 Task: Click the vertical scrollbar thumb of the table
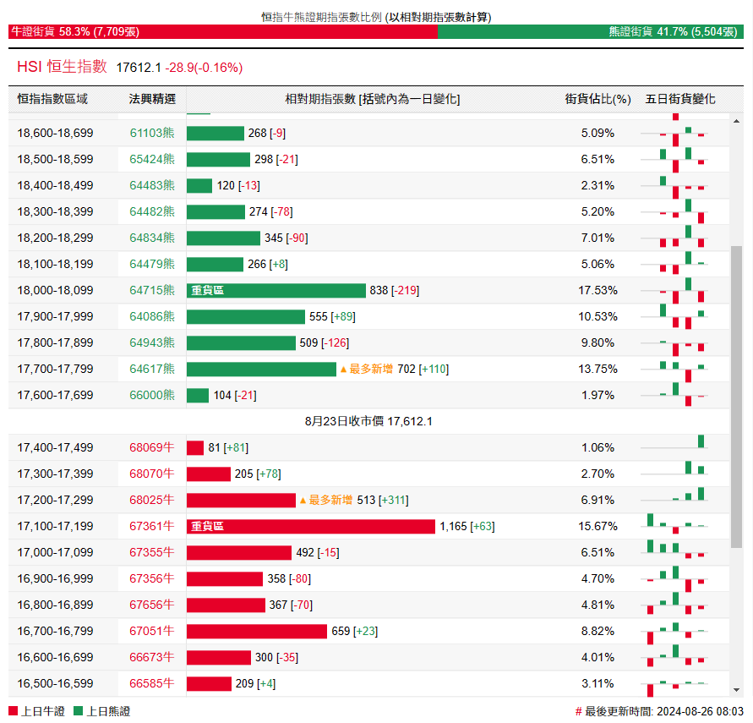click(x=736, y=397)
